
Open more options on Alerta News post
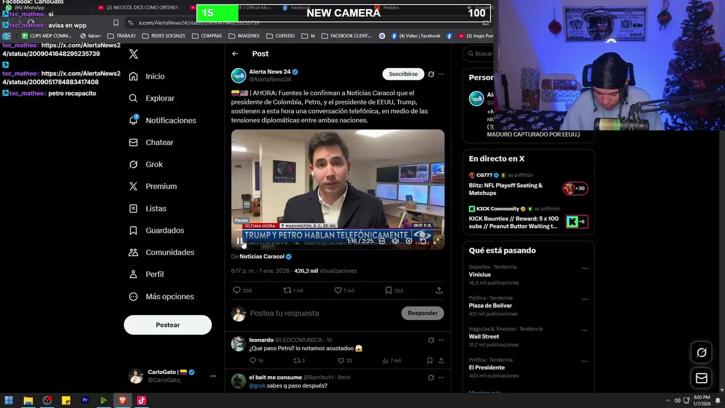pos(441,74)
